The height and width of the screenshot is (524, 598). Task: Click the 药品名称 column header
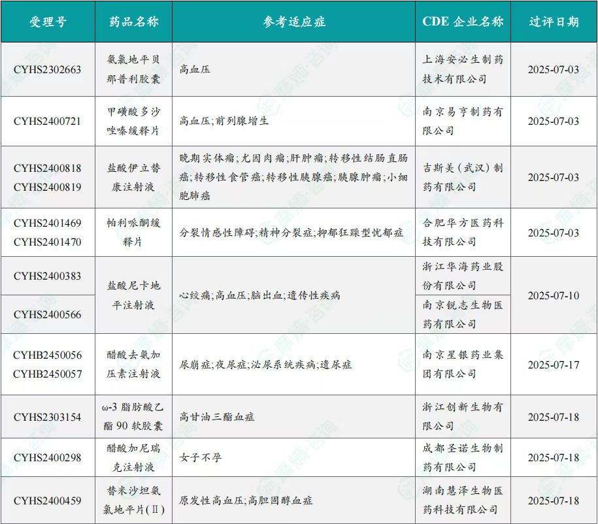point(133,22)
